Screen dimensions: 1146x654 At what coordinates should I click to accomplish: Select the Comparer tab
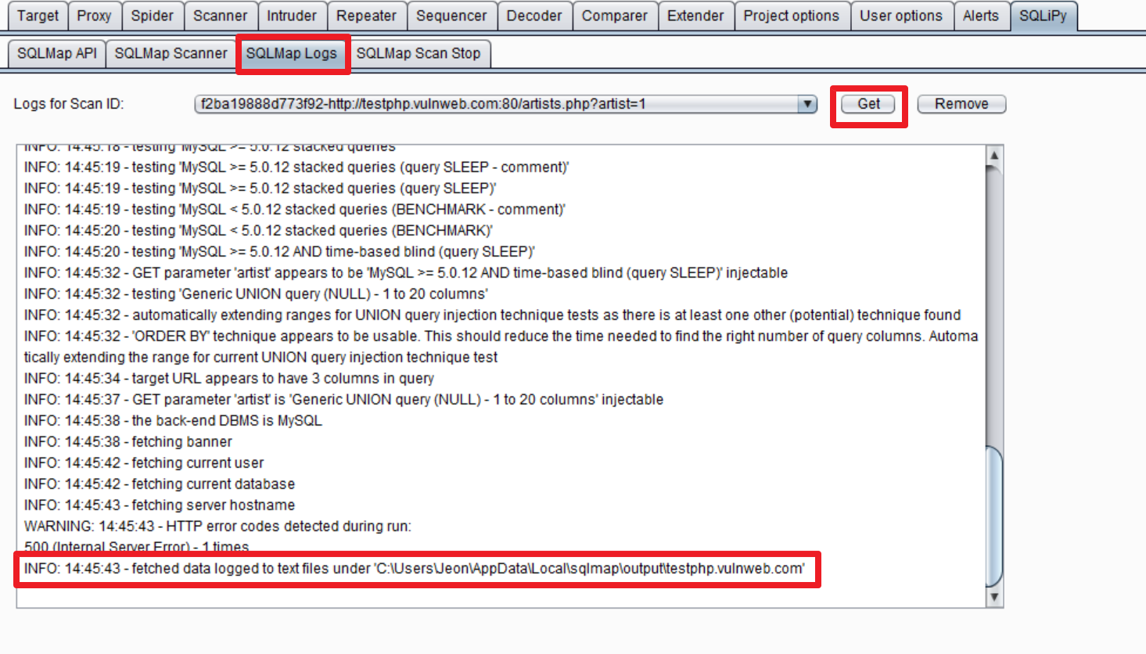click(x=615, y=16)
